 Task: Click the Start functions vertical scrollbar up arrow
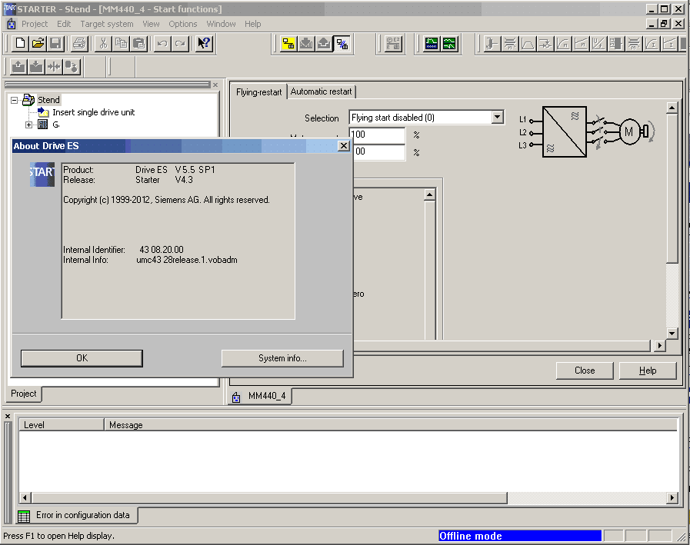click(672, 108)
